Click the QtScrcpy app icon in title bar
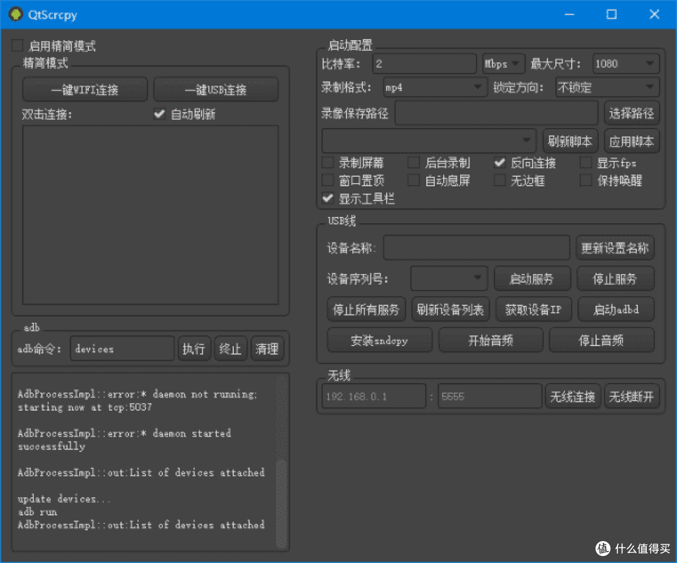This screenshot has width=677, height=563. 16,14
